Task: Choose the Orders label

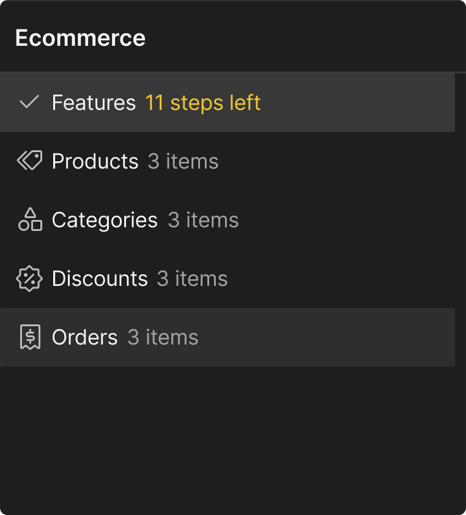Action: (84, 337)
